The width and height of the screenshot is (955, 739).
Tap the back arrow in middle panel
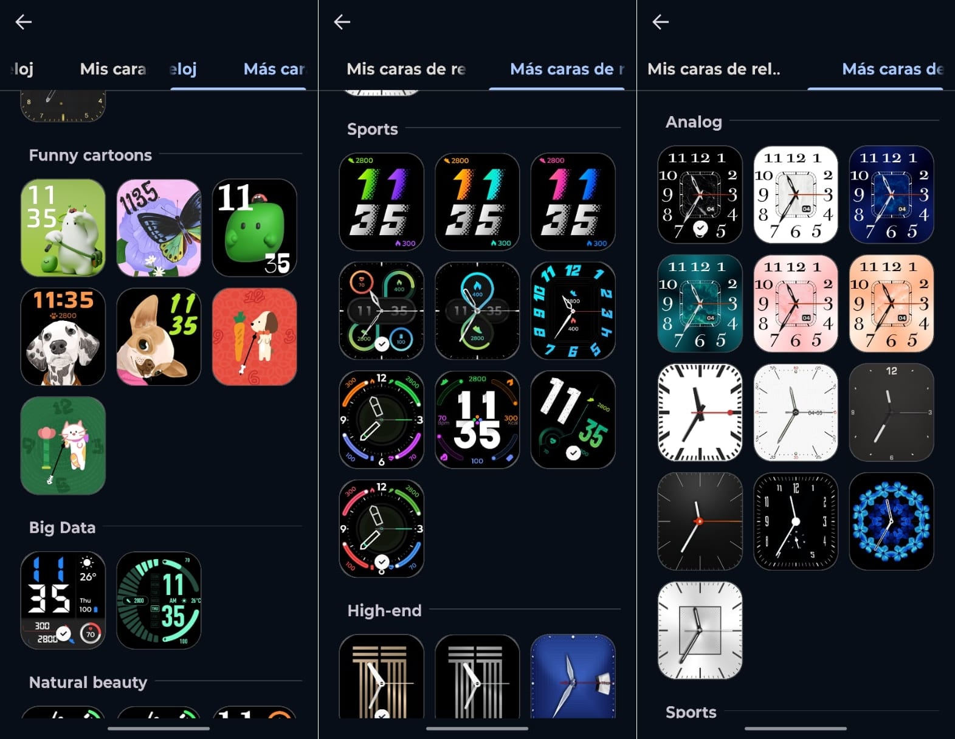tap(342, 22)
